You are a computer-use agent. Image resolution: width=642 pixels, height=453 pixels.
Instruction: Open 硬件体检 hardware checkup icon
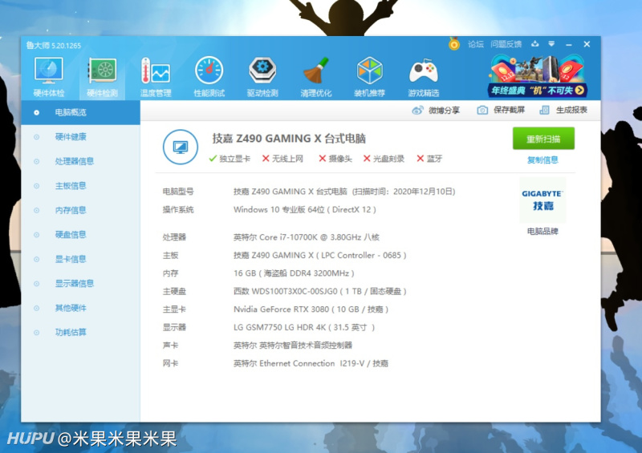[x=49, y=76]
